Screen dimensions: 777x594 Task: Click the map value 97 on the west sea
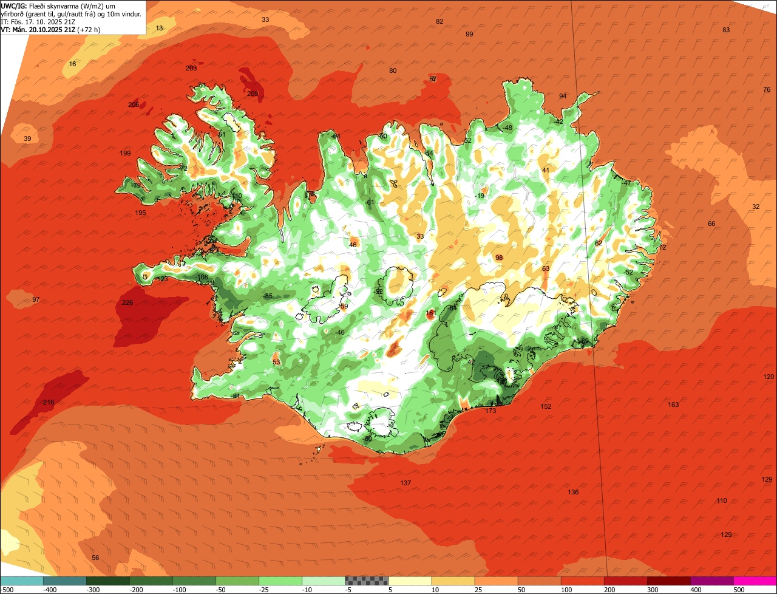click(x=36, y=300)
